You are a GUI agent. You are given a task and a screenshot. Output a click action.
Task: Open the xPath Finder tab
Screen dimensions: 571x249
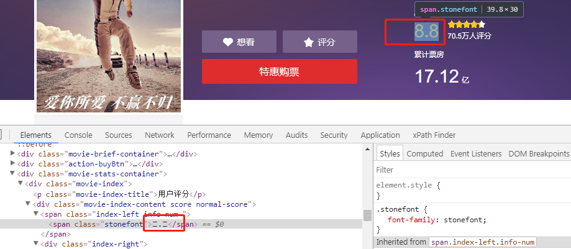[434, 135]
